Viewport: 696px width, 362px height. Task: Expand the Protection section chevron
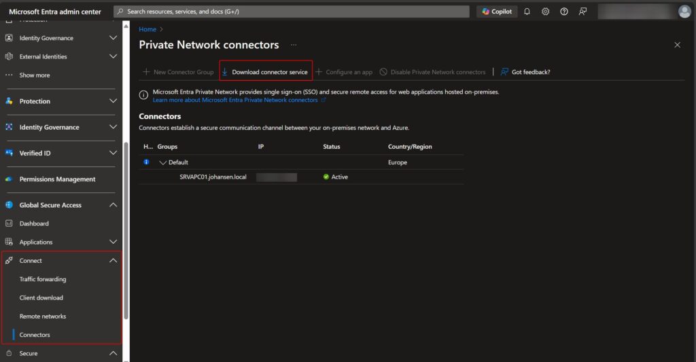(114, 101)
